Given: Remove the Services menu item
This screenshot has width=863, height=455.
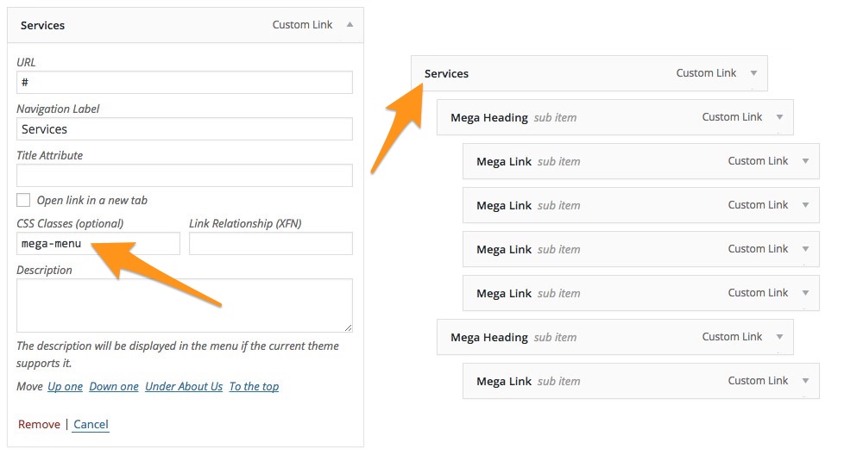Looking at the screenshot, I should tap(39, 424).
